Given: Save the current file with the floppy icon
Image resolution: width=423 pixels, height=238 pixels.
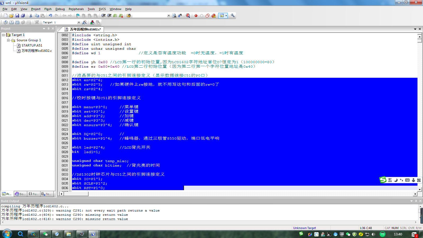Looking at the screenshot, I should point(17,16).
